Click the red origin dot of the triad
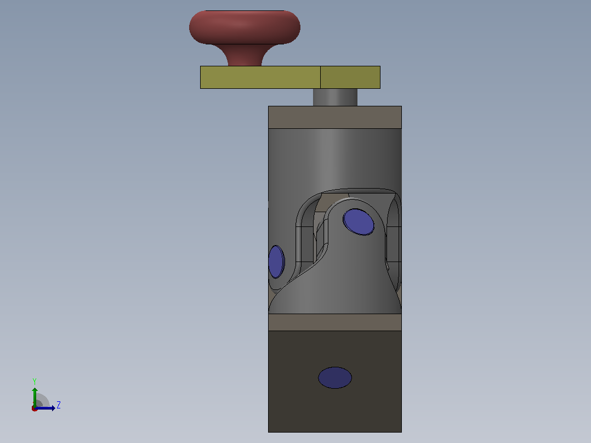 (35, 408)
